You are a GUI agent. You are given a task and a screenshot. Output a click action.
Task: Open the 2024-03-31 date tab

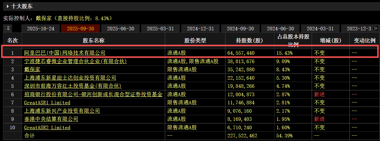click(x=320, y=29)
